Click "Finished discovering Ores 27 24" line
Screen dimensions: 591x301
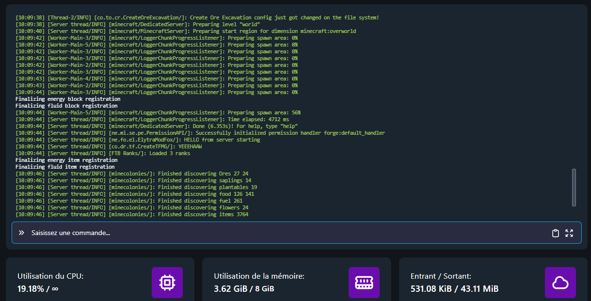pos(132,174)
